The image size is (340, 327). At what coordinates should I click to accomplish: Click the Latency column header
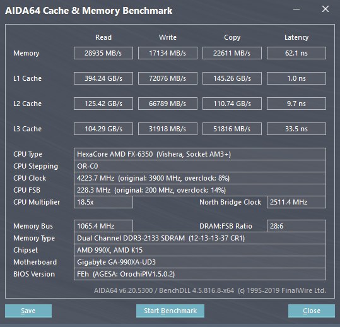(296, 37)
